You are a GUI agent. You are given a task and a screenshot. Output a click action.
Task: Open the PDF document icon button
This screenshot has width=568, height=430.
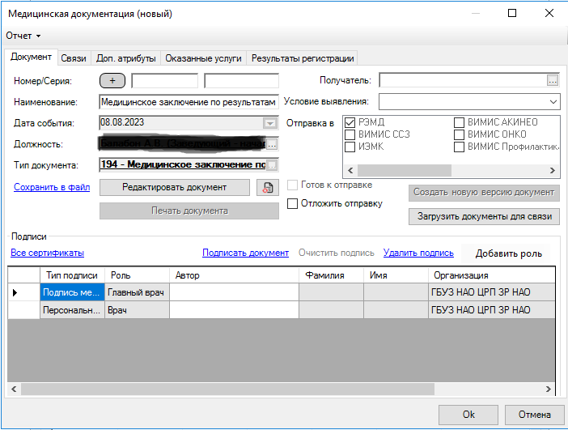(268, 188)
